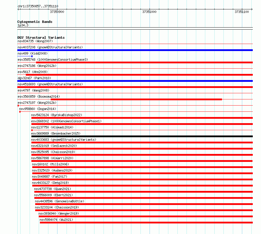Click the blue bar of dgv32n67
This screenshot has width=261, height=234.
pos(135,81)
